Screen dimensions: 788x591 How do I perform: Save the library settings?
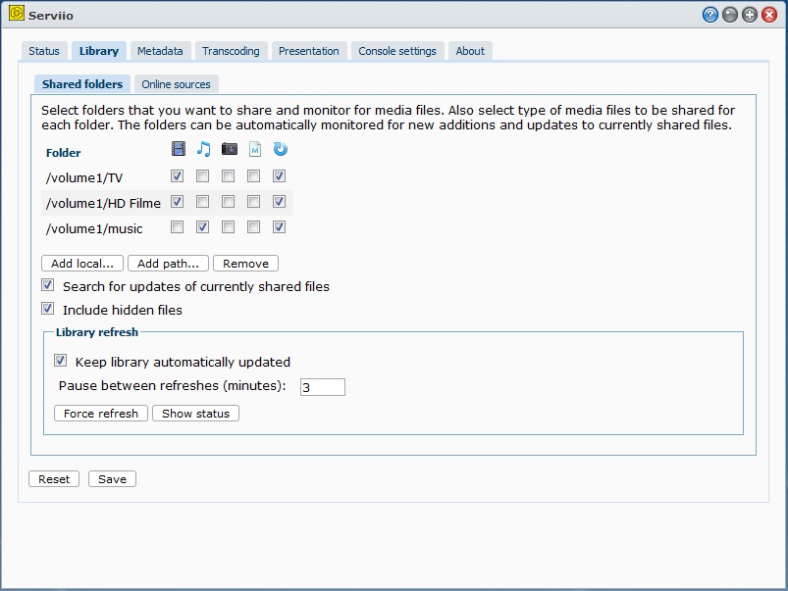(112, 479)
